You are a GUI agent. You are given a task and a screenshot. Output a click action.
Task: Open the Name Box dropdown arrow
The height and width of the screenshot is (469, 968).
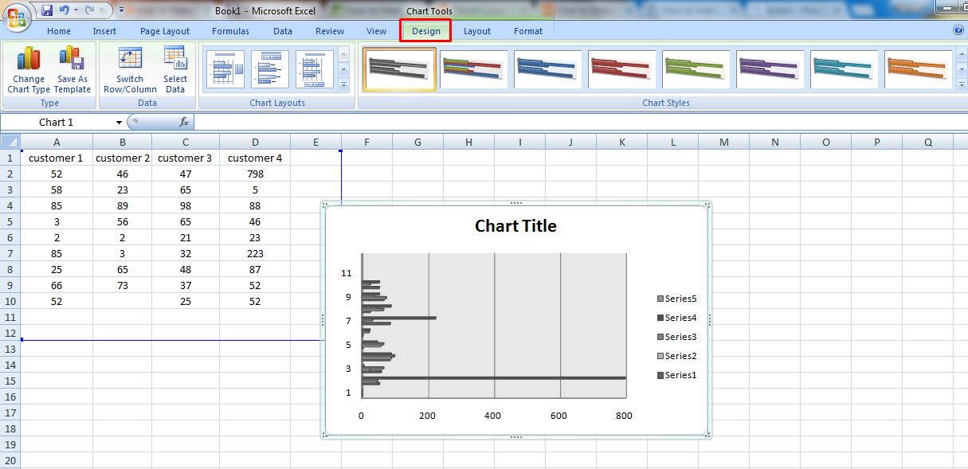[119, 122]
